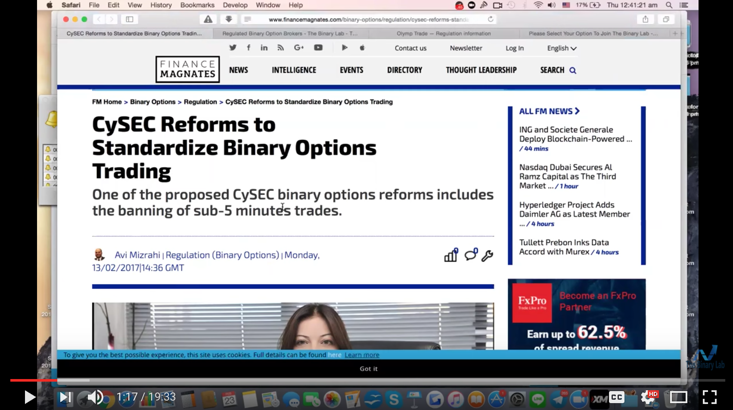
Task: Skip to next video
Action: tap(65, 397)
